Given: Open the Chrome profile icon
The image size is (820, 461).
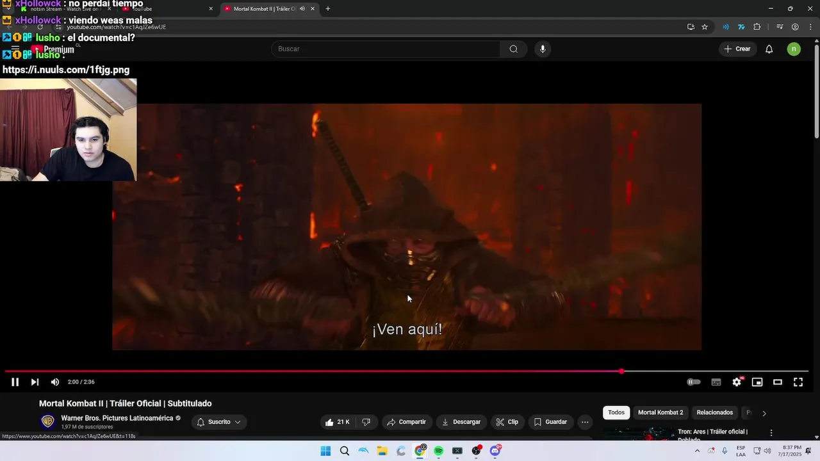Looking at the screenshot, I should coord(795,27).
